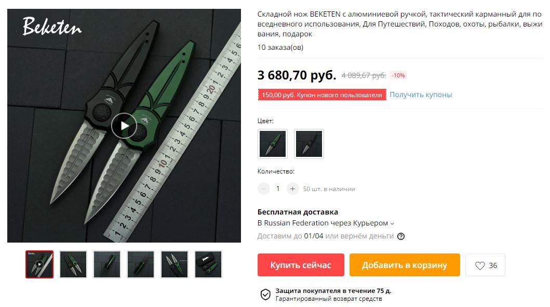
Task: Open the delivery guarantee question mark icon
Action: tap(401, 236)
